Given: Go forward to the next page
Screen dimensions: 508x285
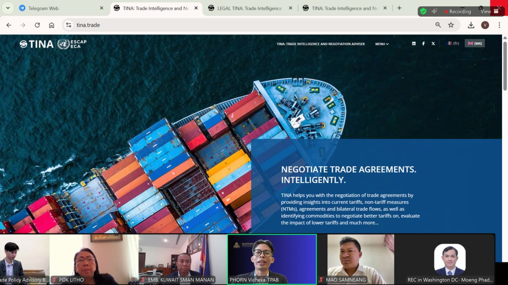Looking at the screenshot, I should (x=23, y=25).
